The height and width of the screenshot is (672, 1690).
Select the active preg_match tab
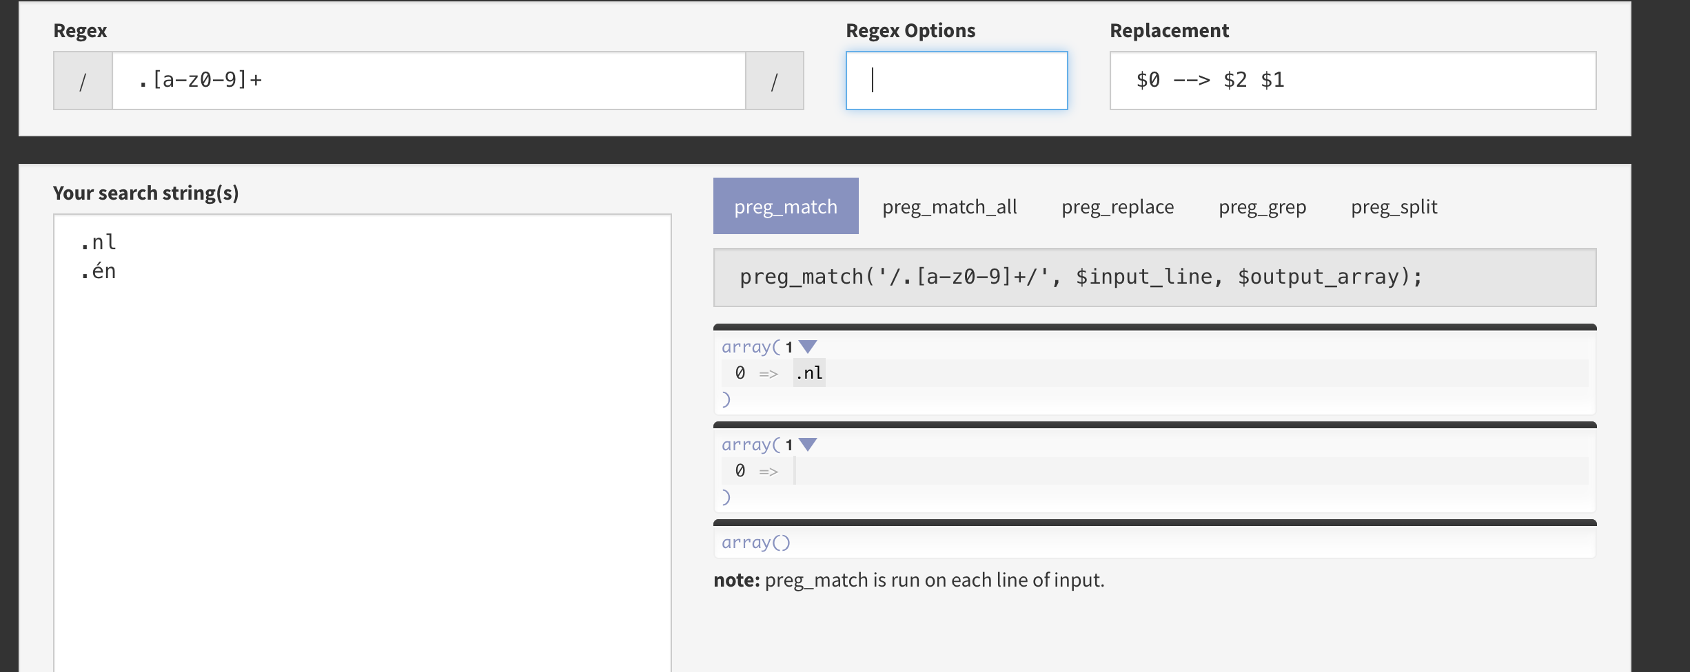pos(786,207)
